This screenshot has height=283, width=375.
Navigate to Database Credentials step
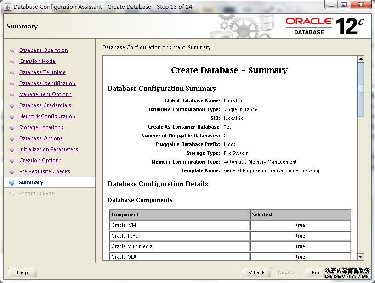(45, 106)
